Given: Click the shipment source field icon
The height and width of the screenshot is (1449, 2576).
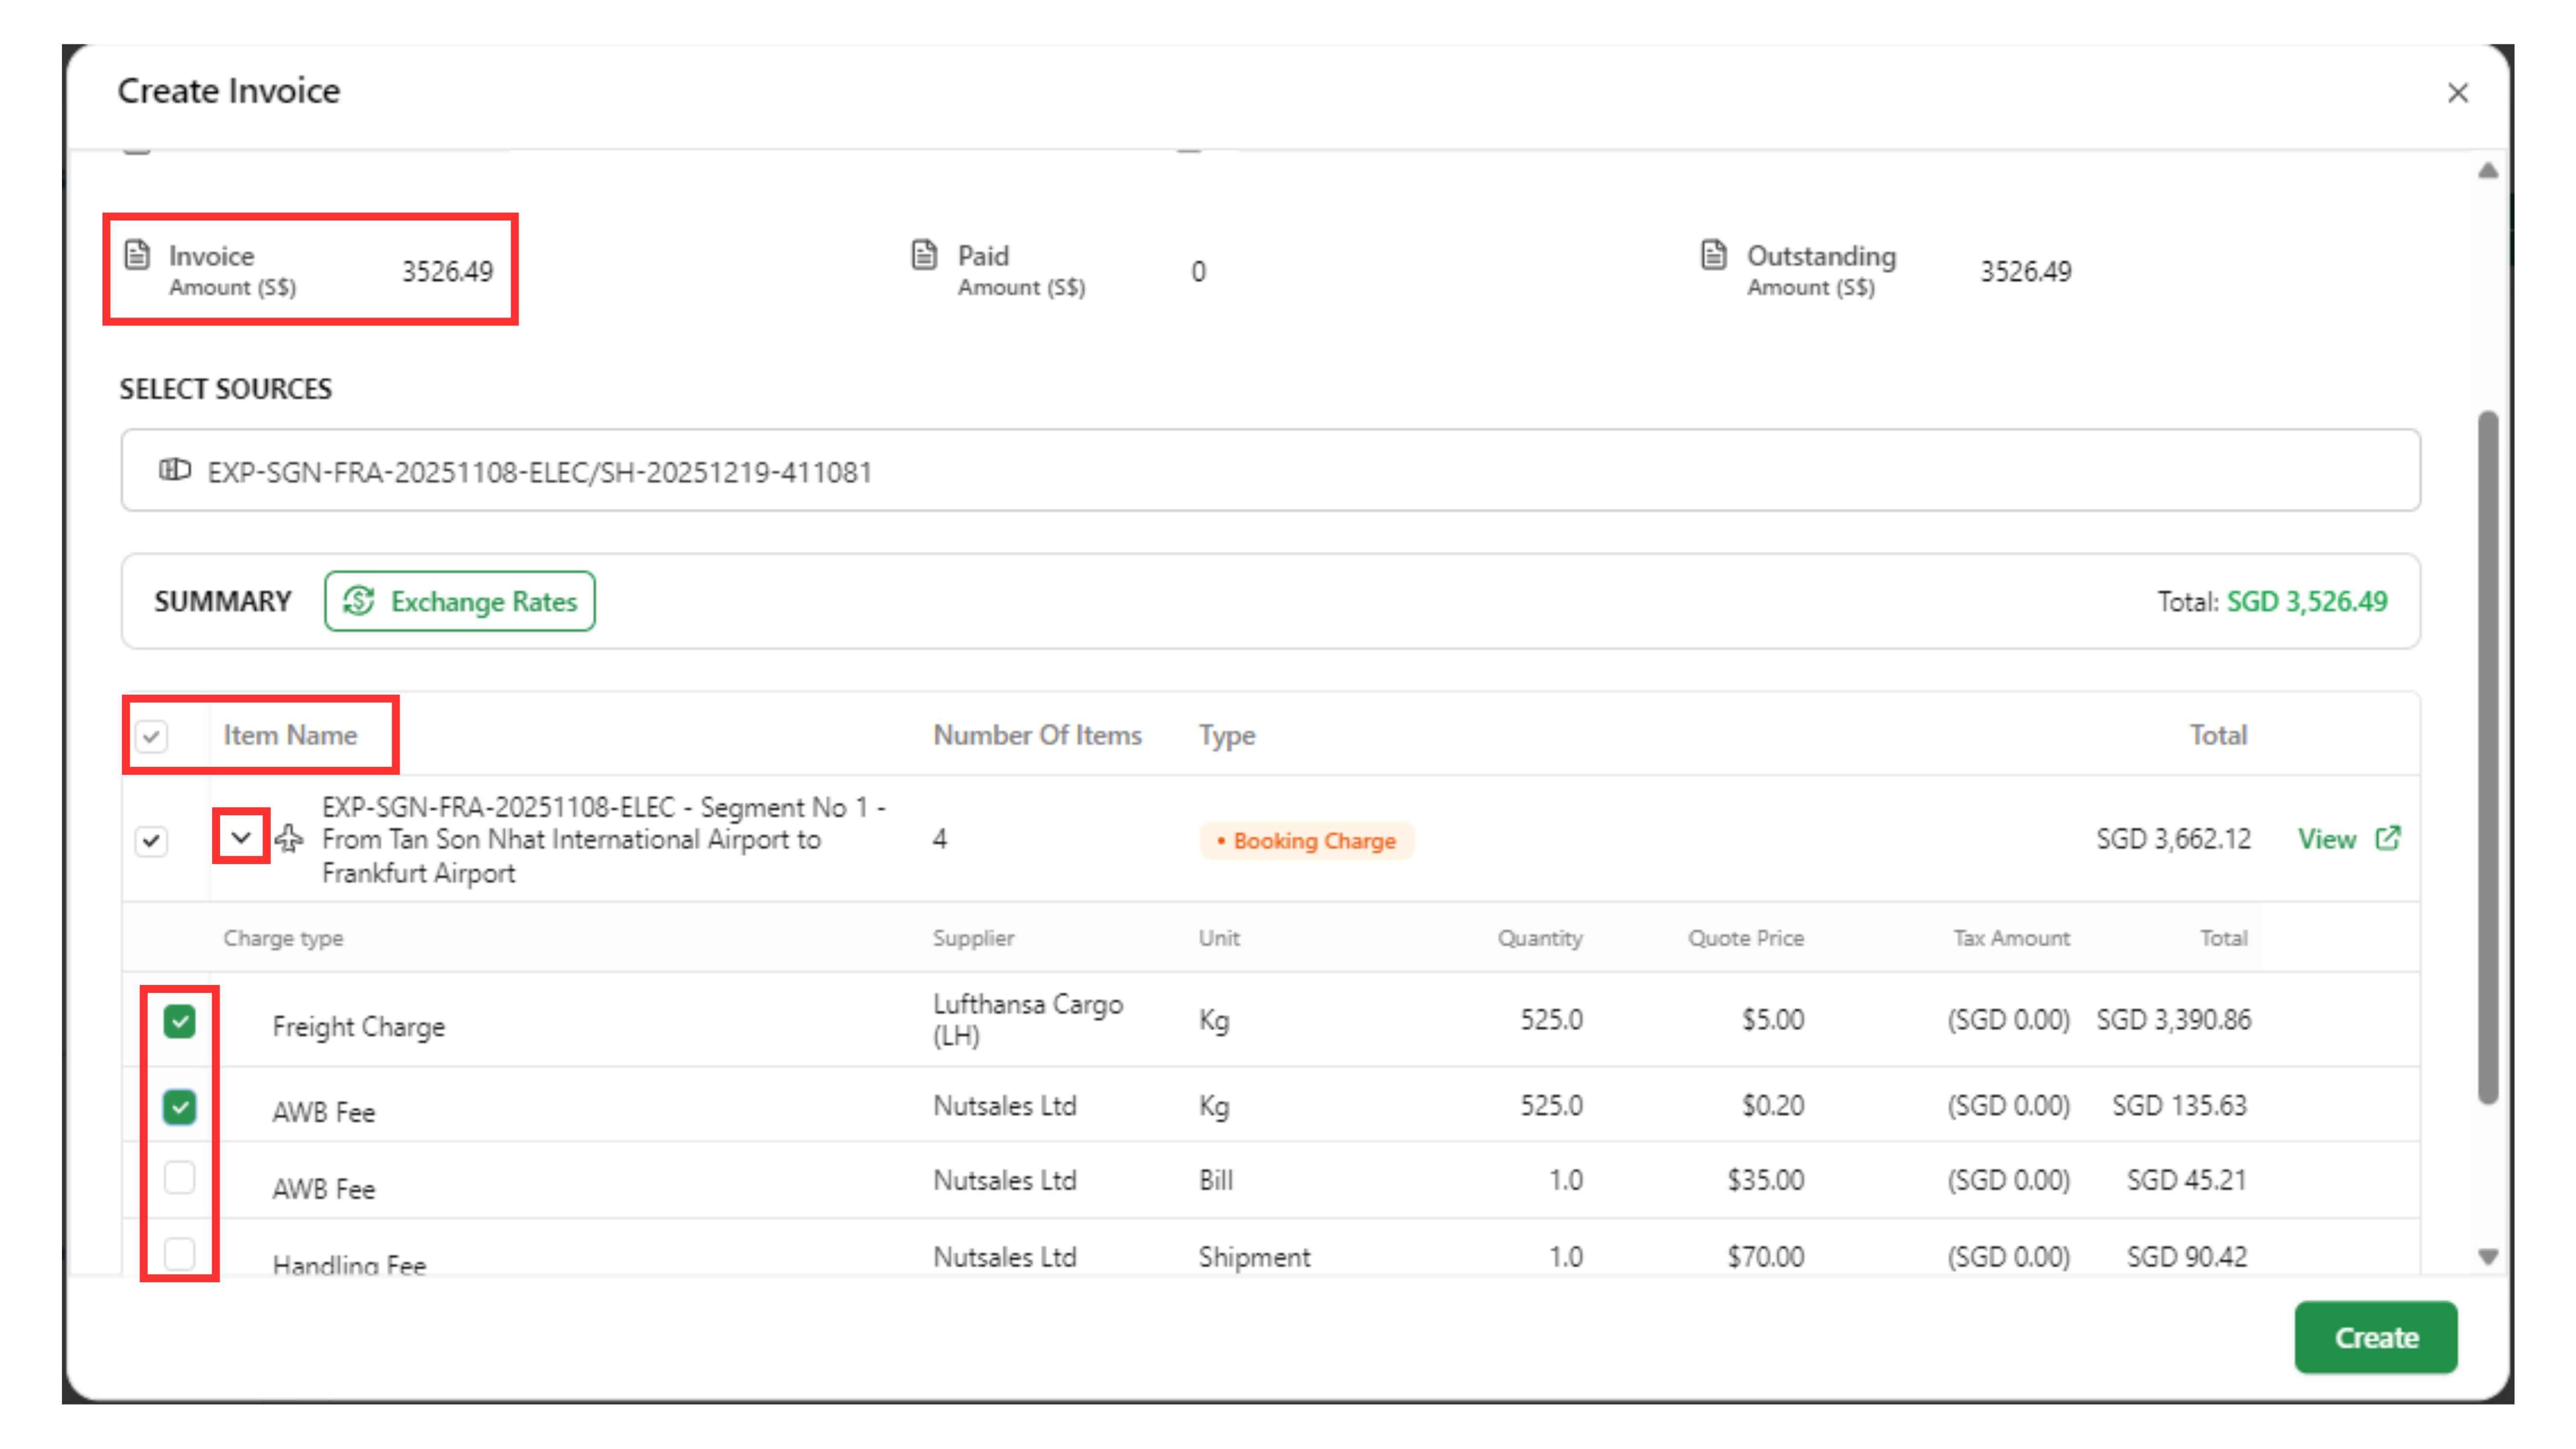Looking at the screenshot, I should click(x=175, y=470).
